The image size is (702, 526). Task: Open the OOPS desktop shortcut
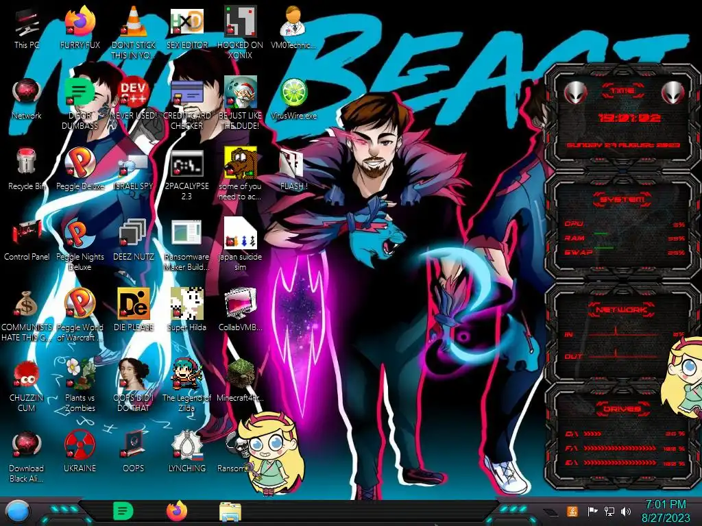pos(134,452)
